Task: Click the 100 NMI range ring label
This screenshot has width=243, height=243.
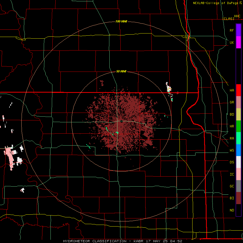Action: pyautogui.click(x=121, y=21)
